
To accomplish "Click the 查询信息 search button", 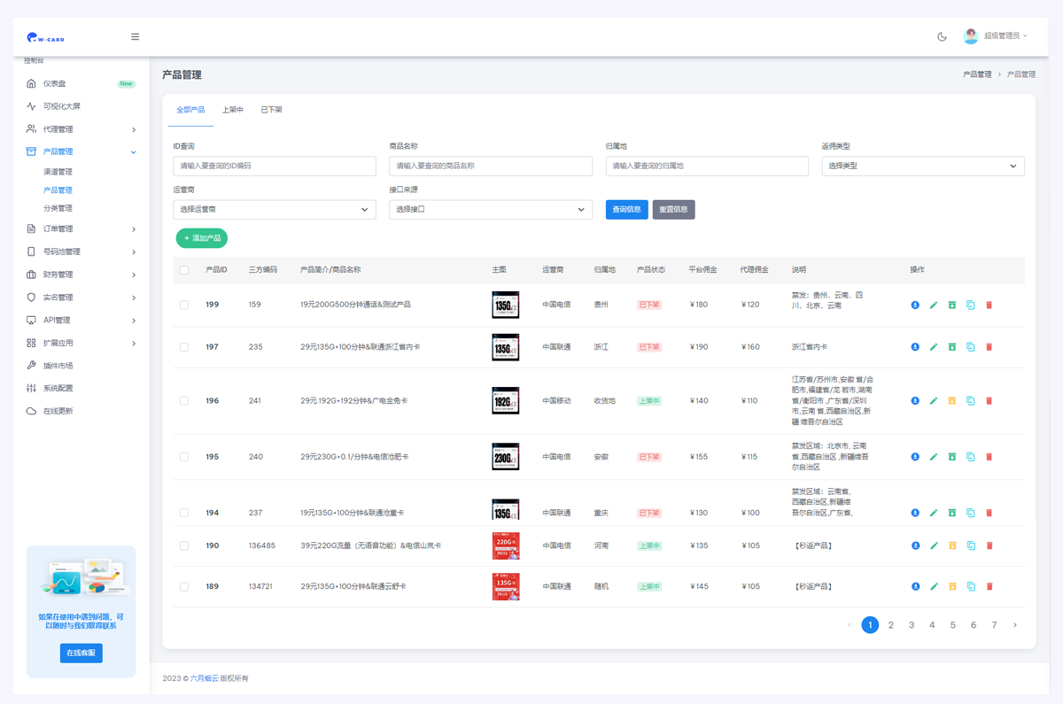I will [626, 210].
